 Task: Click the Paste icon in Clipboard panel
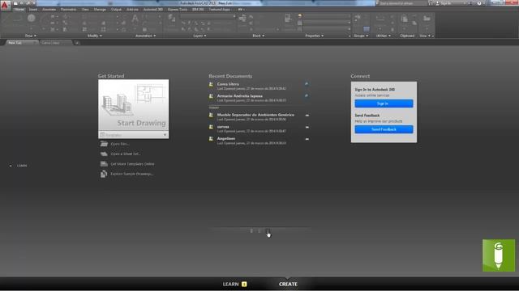(405, 19)
